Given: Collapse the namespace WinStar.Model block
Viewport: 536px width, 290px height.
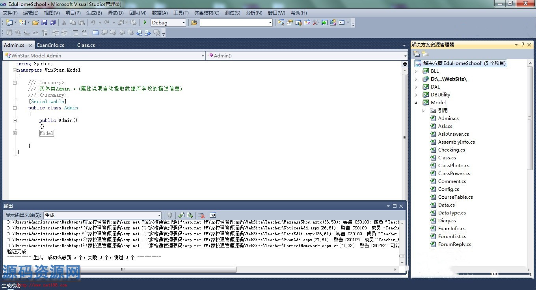Looking at the screenshot, I should (x=15, y=70).
